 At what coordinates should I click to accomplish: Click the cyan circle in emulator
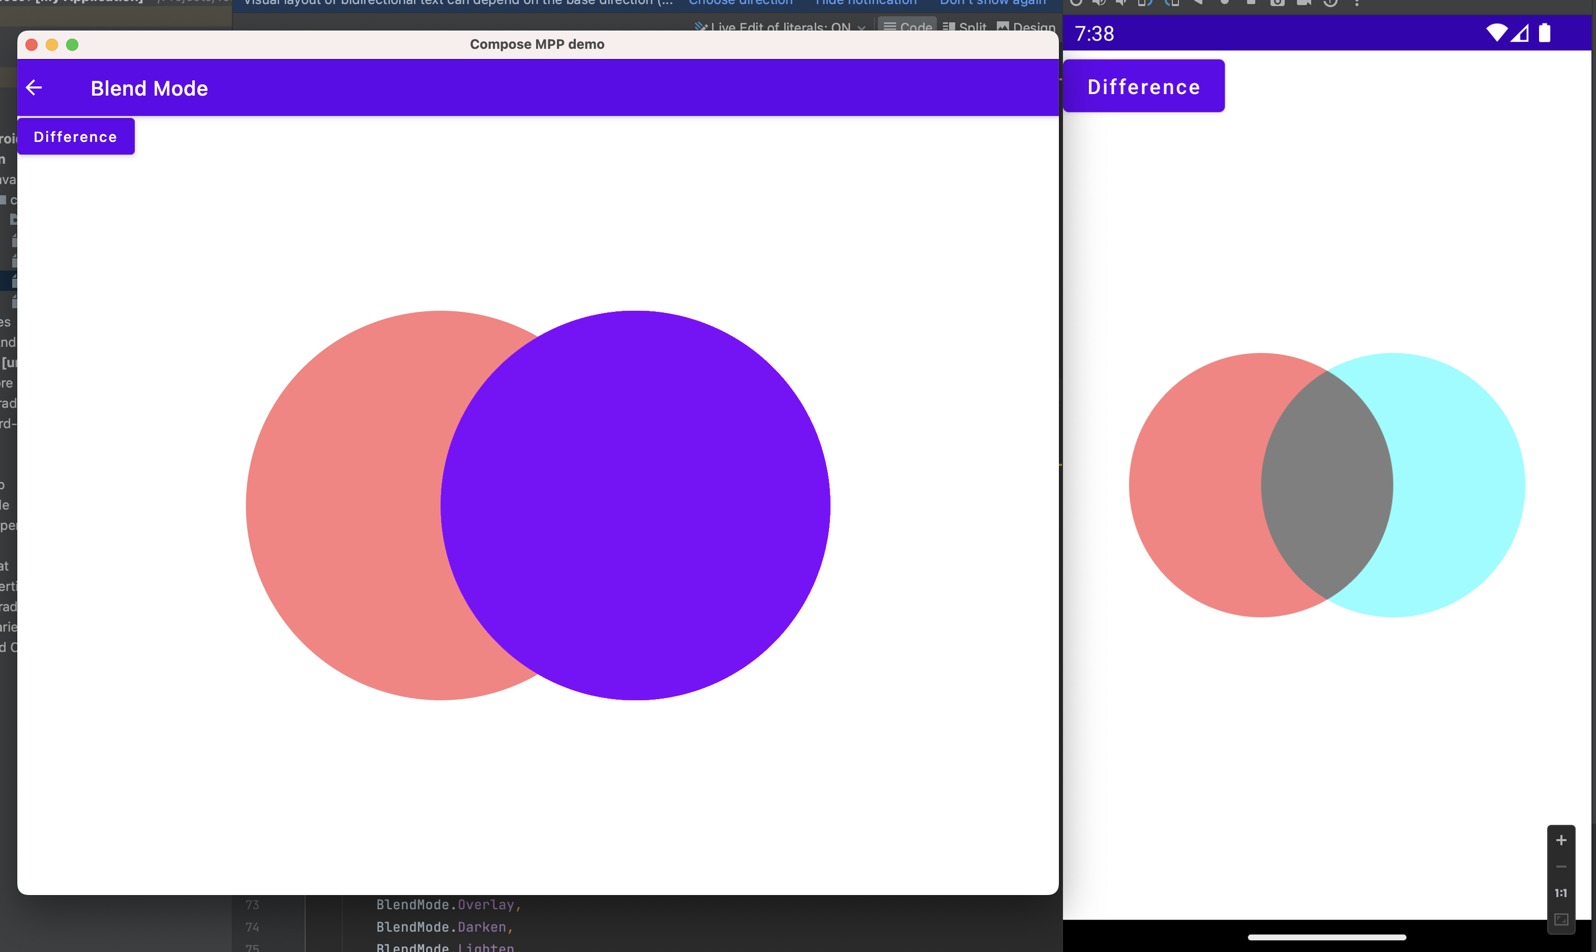coord(1463,485)
